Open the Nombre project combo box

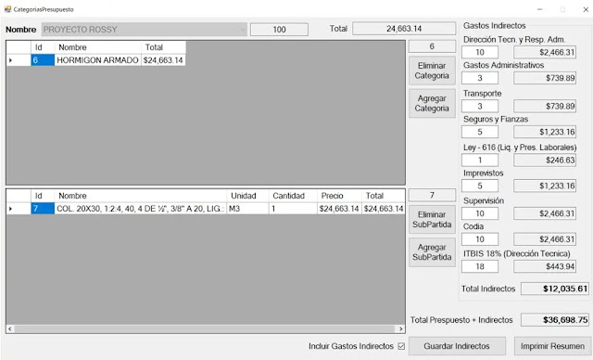145,30
